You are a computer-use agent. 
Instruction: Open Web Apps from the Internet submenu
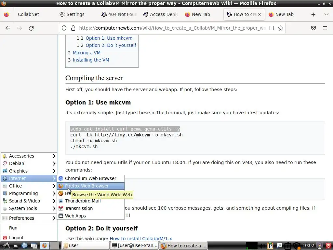point(90,216)
